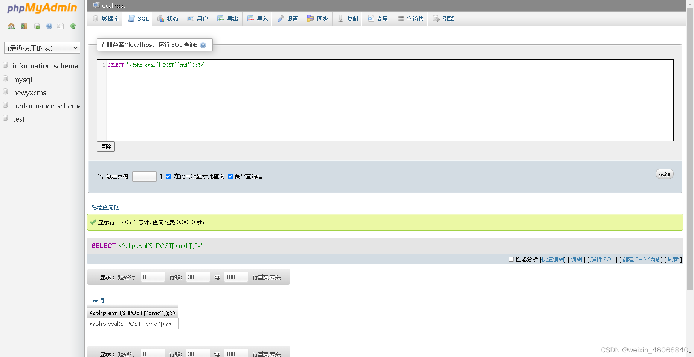Click the log out door icon
Screen dimensions: 694x357
24,26
